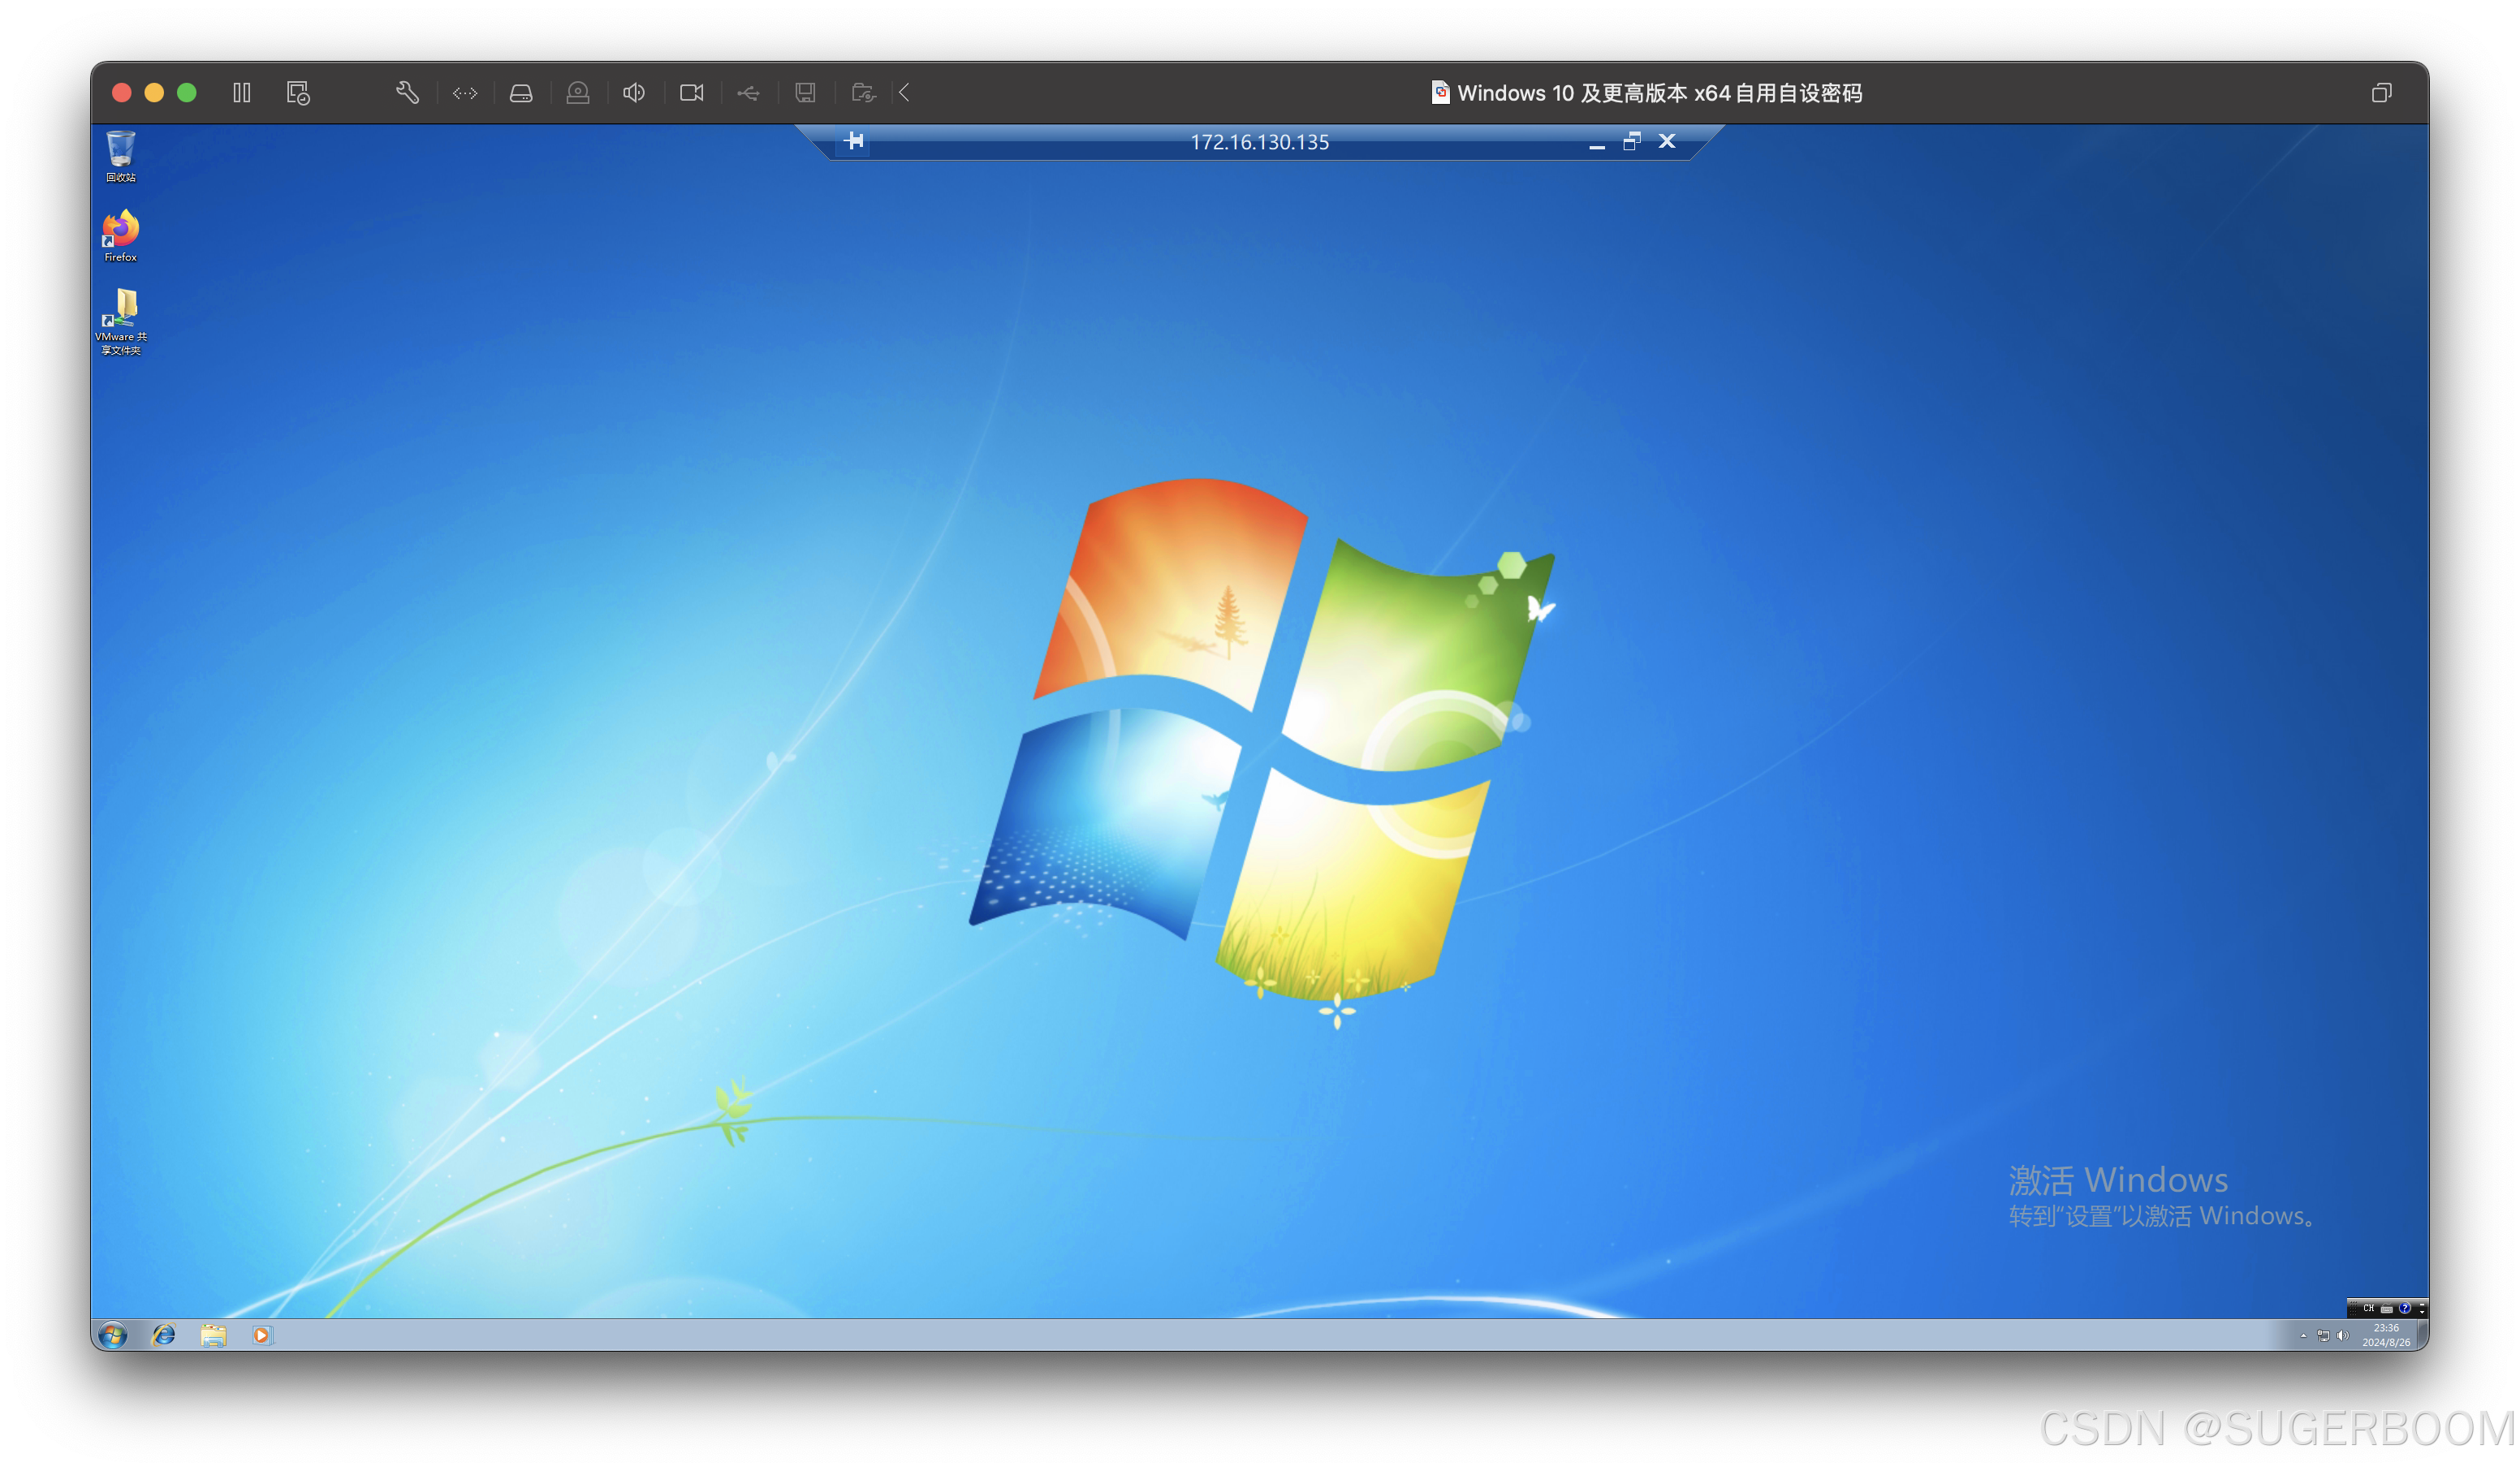Click the shared folders icon
Screen dimensions: 2520x1471
click(864, 93)
